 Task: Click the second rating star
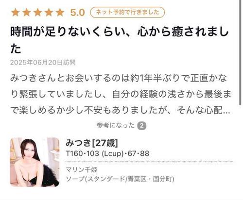pos(27,13)
